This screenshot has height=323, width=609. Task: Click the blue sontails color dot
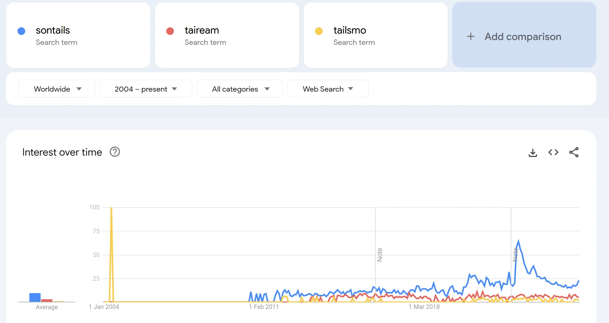tap(21, 31)
